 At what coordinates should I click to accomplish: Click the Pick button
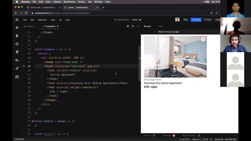(186, 20)
